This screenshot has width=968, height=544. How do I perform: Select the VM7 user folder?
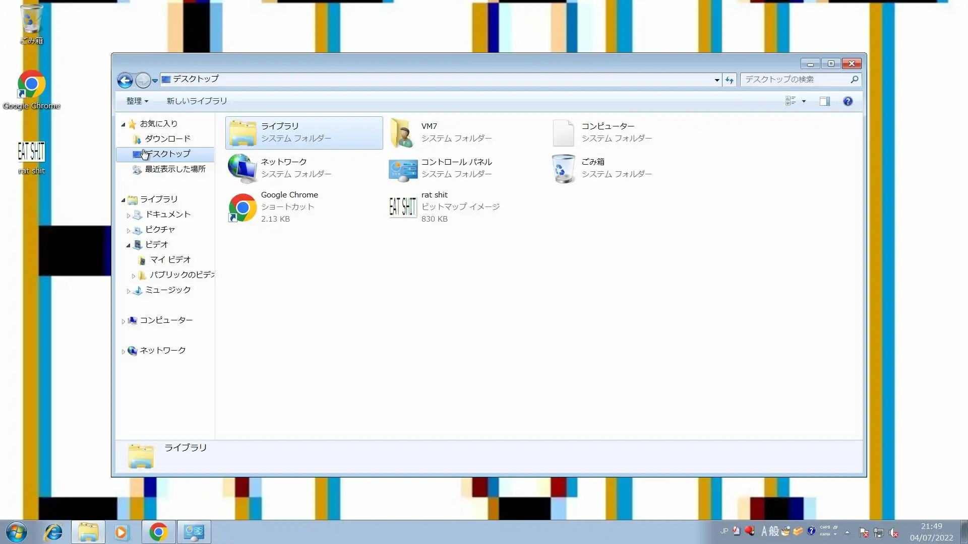[403, 132]
